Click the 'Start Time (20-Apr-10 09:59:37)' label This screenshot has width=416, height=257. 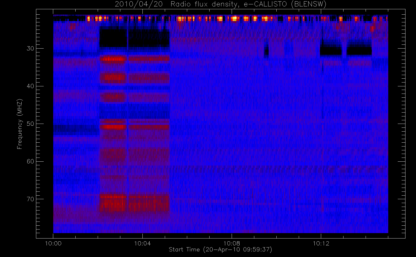220,250
